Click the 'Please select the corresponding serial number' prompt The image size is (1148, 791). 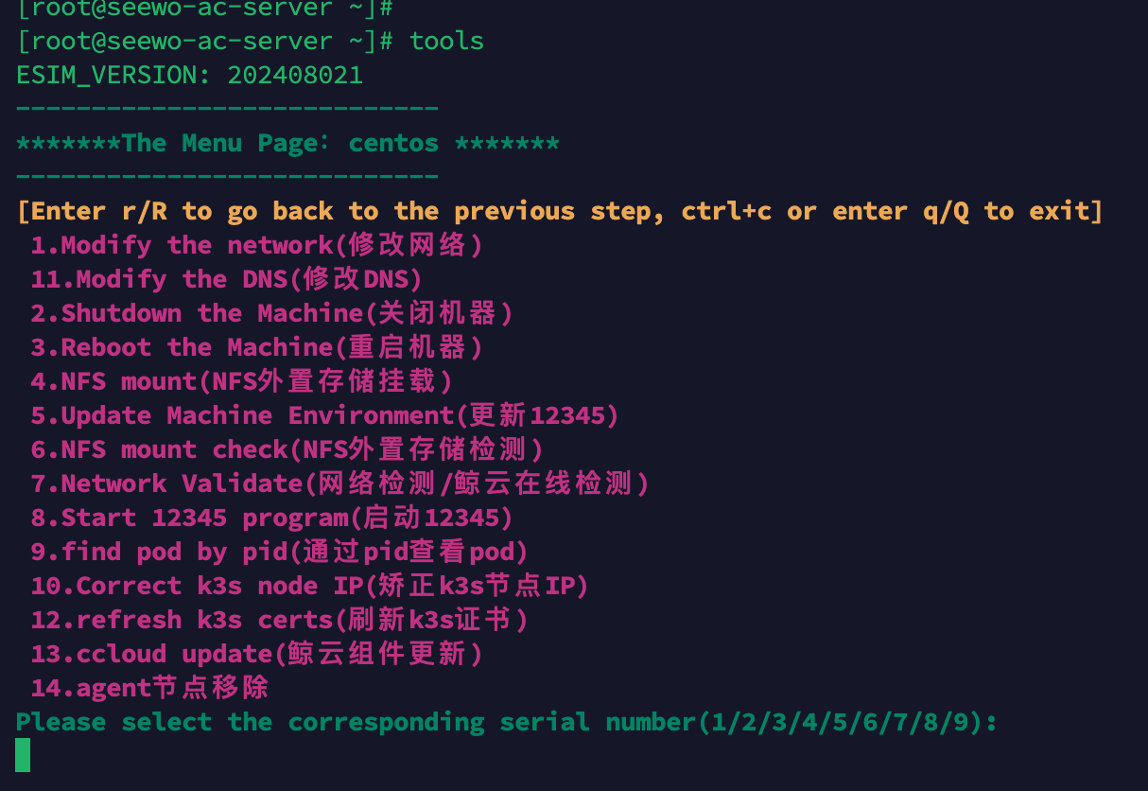pos(507,722)
